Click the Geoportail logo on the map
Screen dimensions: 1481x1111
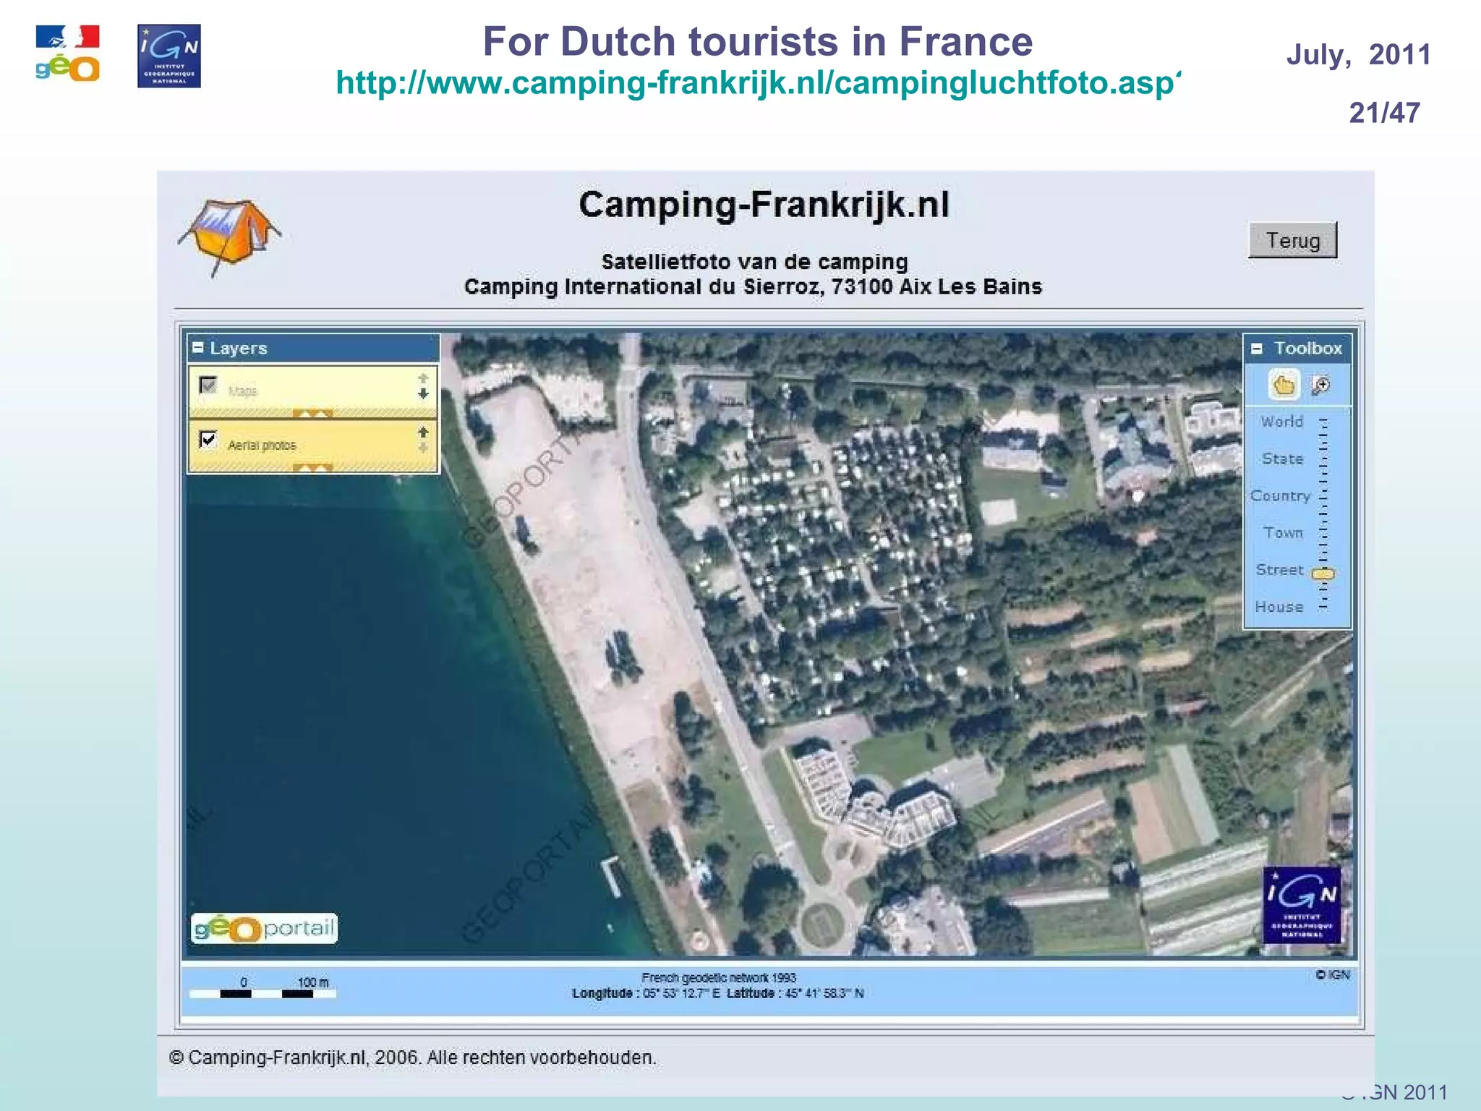pos(264,928)
